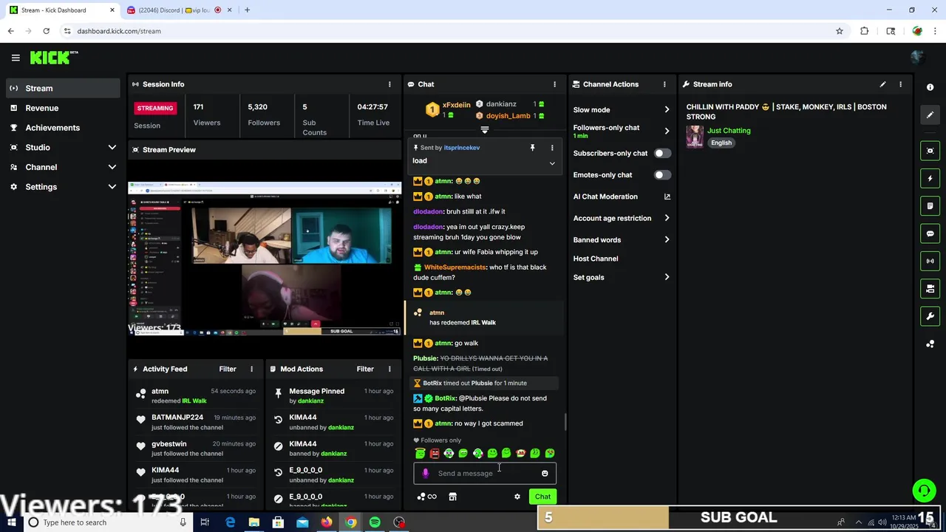Click the channel points dots icon in right sidebar

[930, 344]
